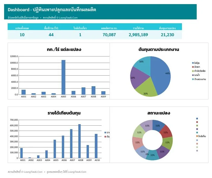Select the A008 bar in รายได้เทียบต้นทุน chart

[79, 141]
